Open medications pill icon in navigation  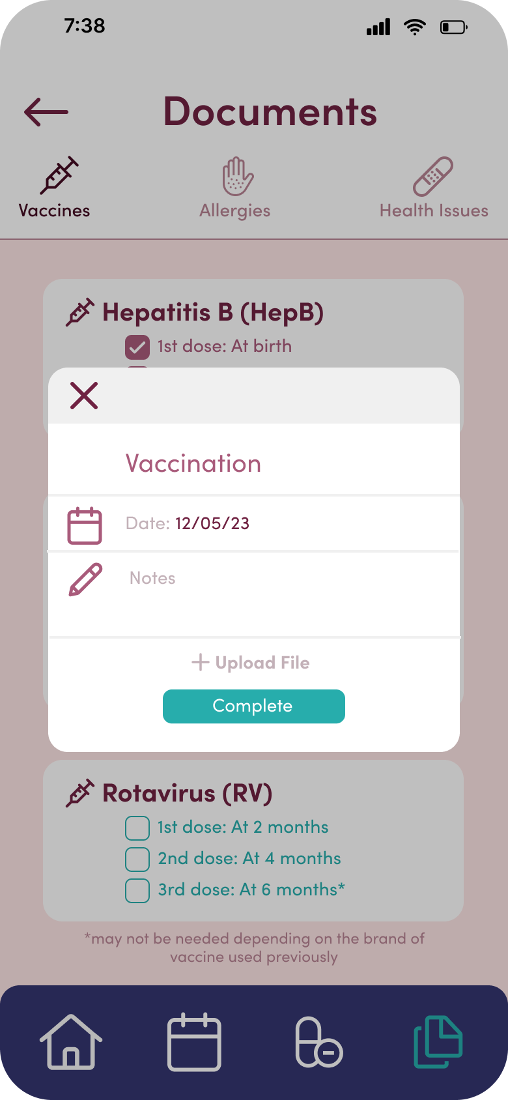(319, 1042)
